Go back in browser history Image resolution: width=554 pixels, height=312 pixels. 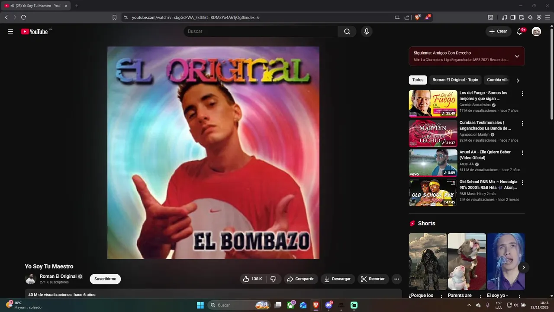6,17
